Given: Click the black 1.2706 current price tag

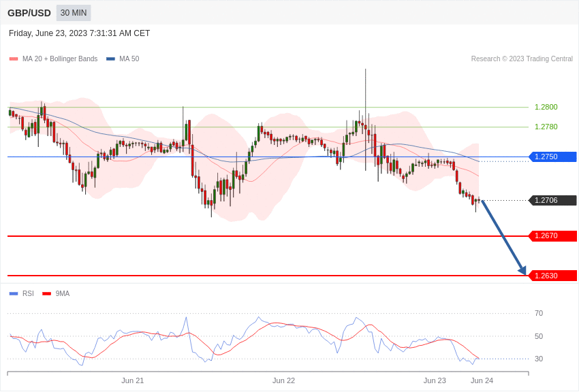Looking at the screenshot, I should point(553,200).
